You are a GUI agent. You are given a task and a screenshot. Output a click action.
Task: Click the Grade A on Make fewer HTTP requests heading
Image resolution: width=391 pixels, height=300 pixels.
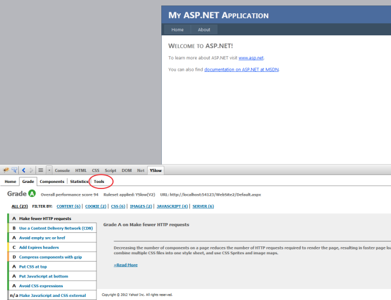tap(146, 224)
